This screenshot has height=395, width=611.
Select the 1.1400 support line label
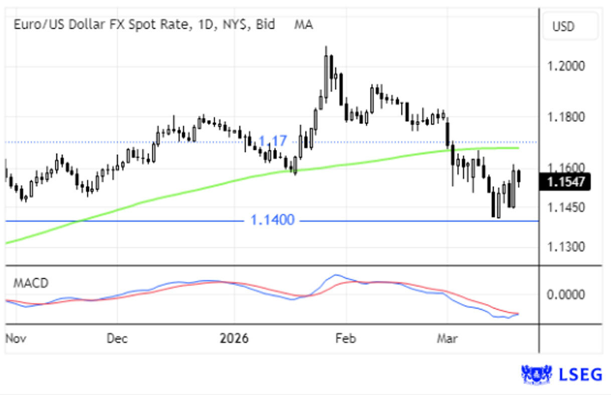point(272,220)
